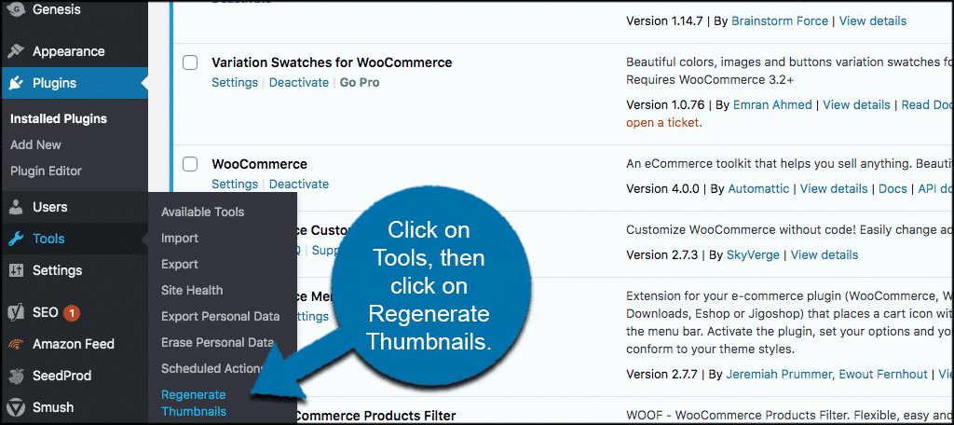Click the SeedProd icon

[15, 376]
